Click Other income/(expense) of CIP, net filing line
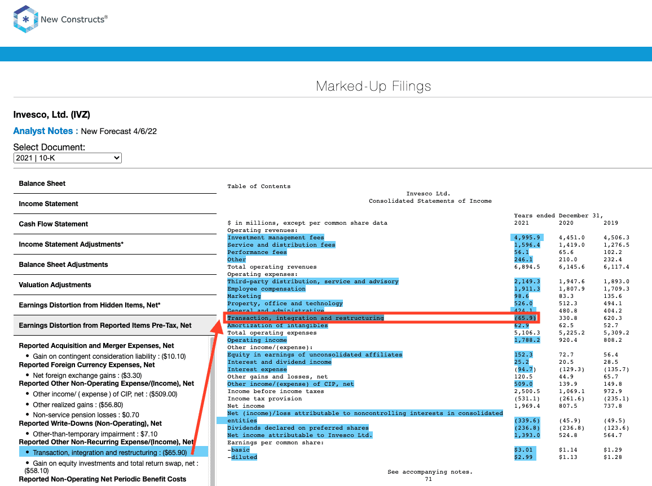 coord(290,384)
